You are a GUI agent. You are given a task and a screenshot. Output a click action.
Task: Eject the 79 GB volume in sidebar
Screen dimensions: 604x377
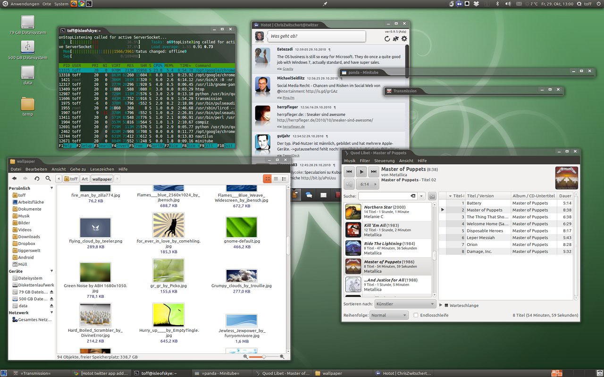point(51,292)
